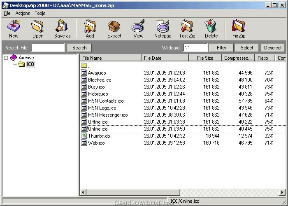Click the horizontal scrollbar left arrow
The height and width of the screenshot is (206, 288).
tap(83, 192)
